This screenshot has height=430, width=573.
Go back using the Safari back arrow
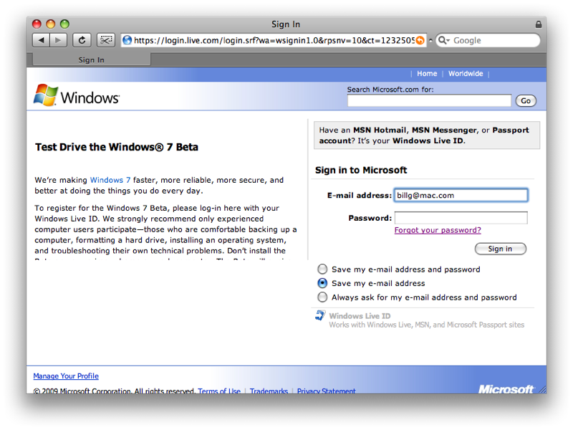click(x=41, y=40)
